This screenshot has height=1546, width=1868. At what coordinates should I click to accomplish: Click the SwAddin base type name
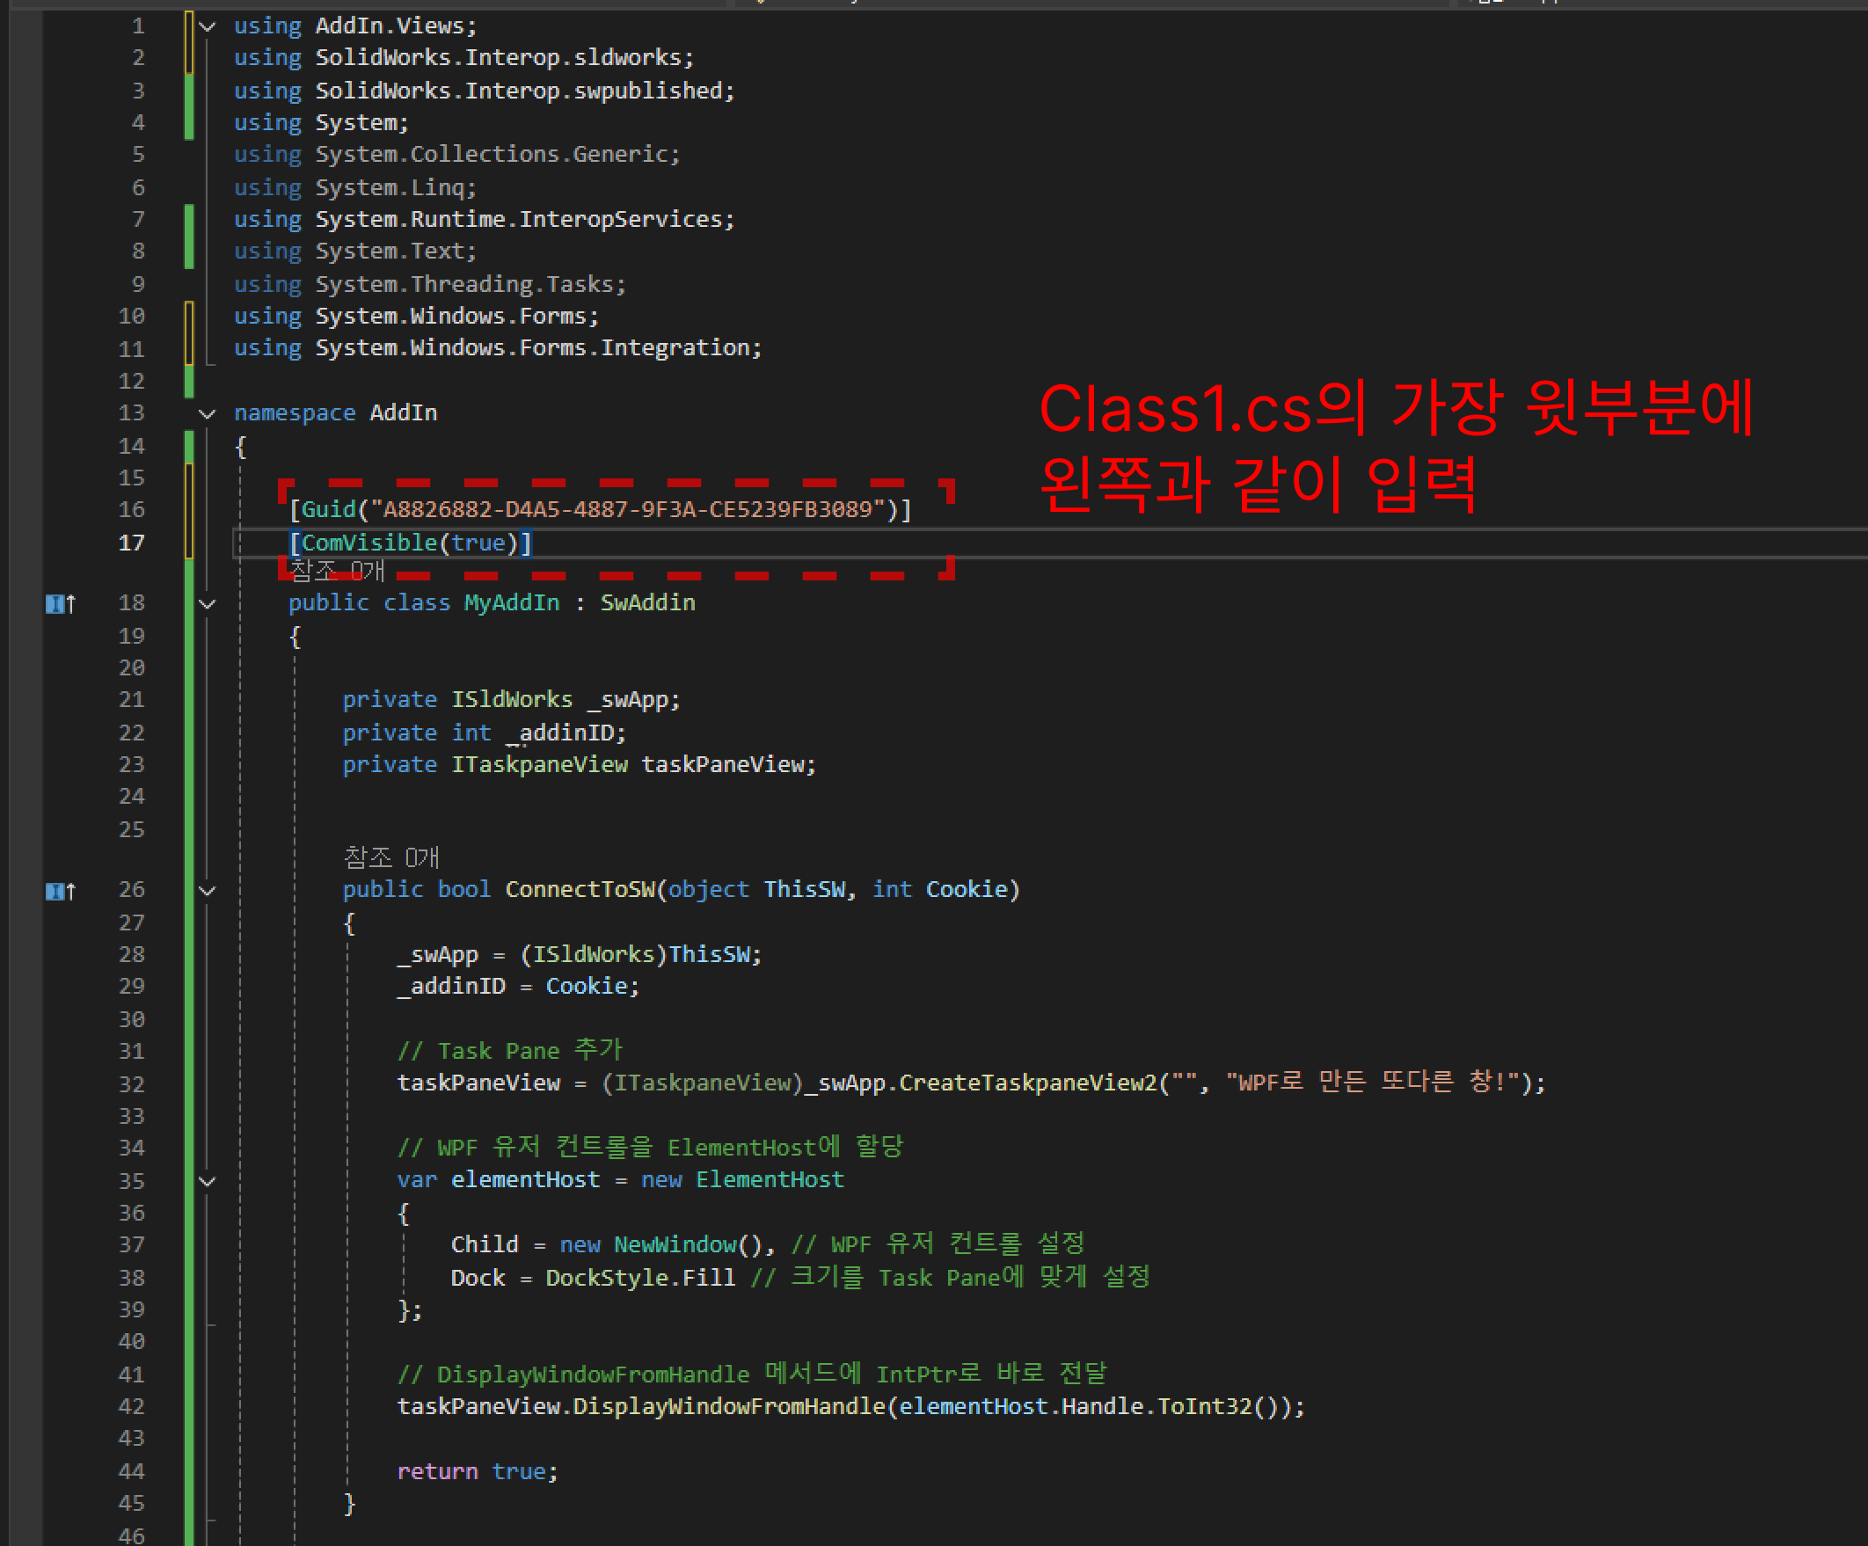(647, 603)
